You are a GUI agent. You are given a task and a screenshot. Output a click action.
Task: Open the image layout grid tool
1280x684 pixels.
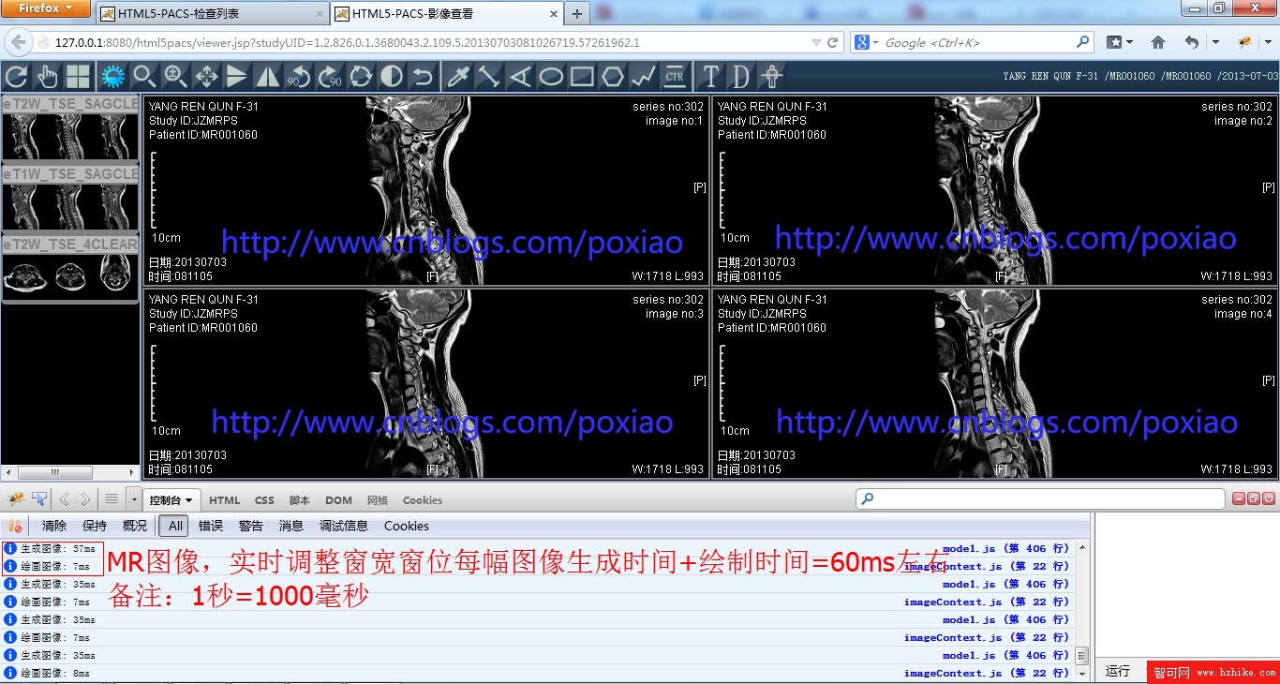pyautogui.click(x=78, y=77)
